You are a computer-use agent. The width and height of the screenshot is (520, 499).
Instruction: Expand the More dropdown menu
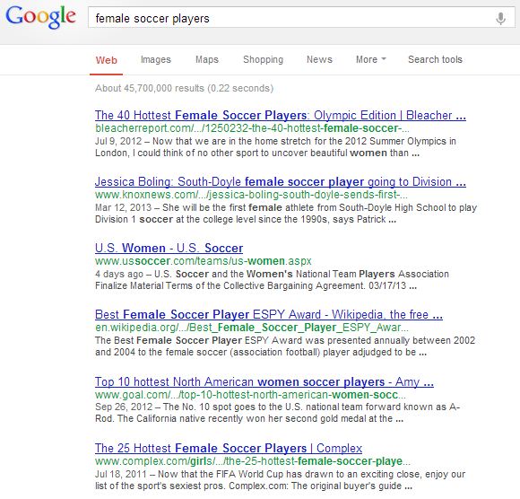(371, 59)
